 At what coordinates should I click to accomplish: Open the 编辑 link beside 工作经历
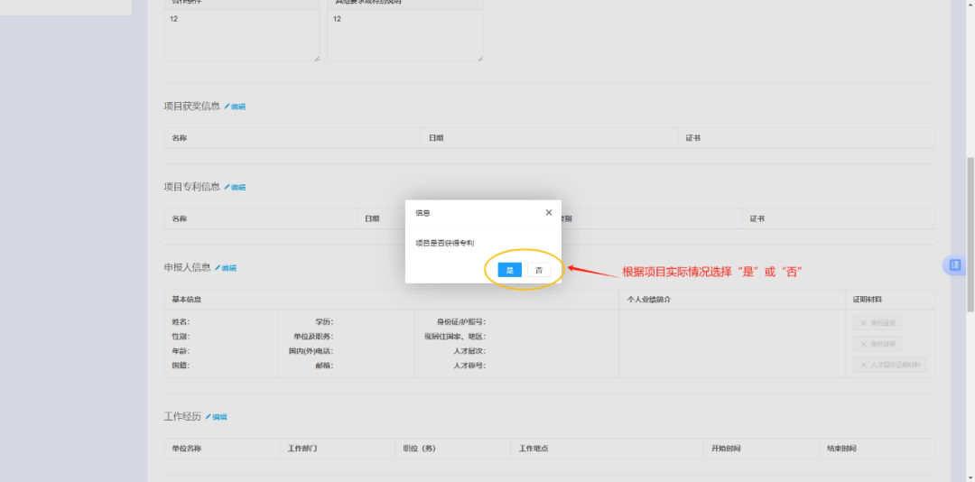pyautogui.click(x=217, y=417)
